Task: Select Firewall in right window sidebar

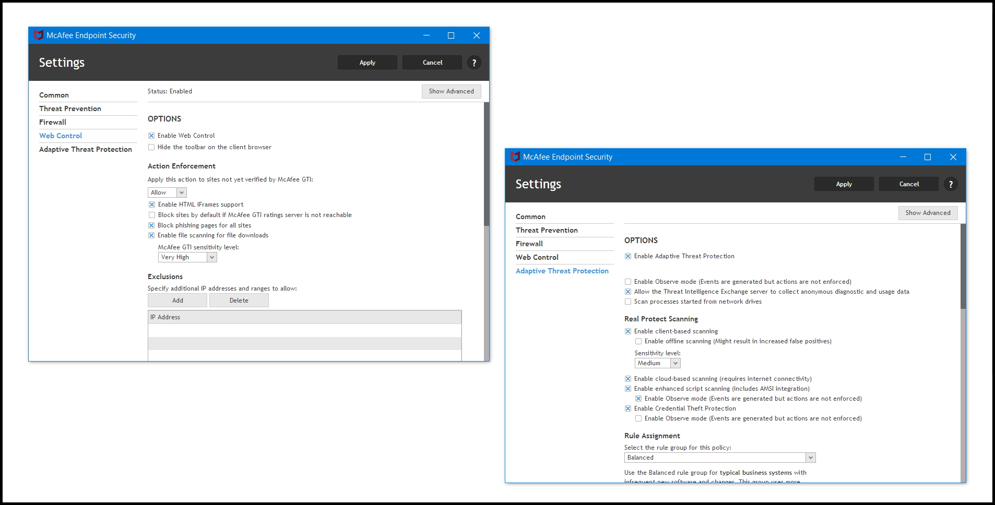Action: pos(529,244)
